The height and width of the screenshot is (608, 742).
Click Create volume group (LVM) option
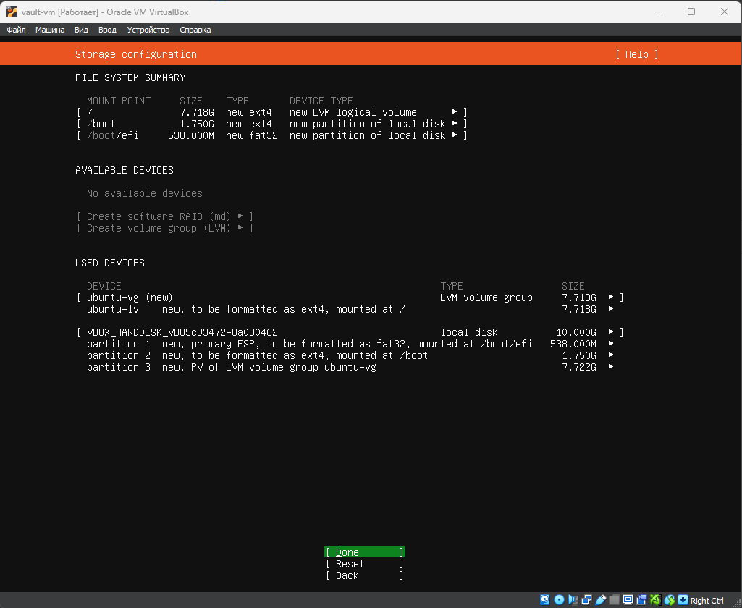[164, 228]
